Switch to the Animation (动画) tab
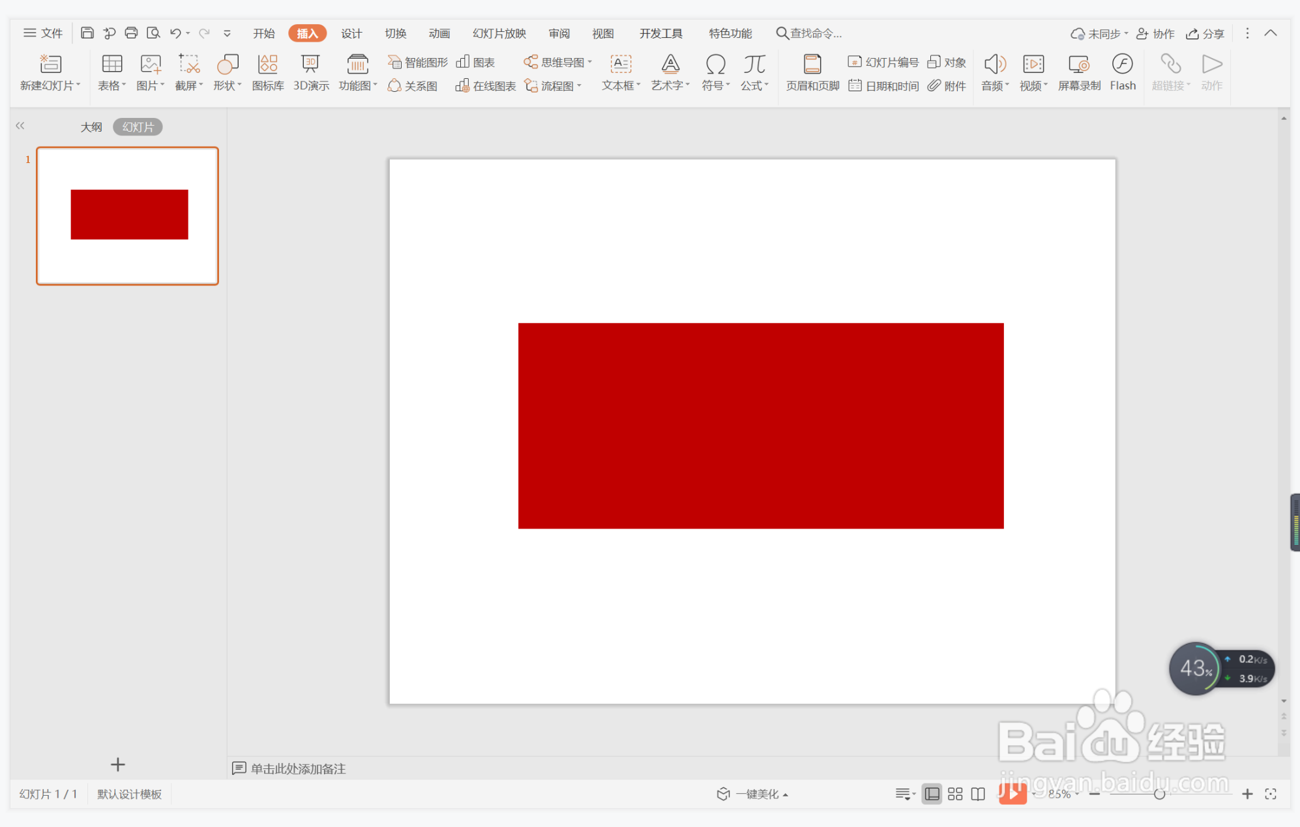The height and width of the screenshot is (827, 1300). tap(439, 33)
